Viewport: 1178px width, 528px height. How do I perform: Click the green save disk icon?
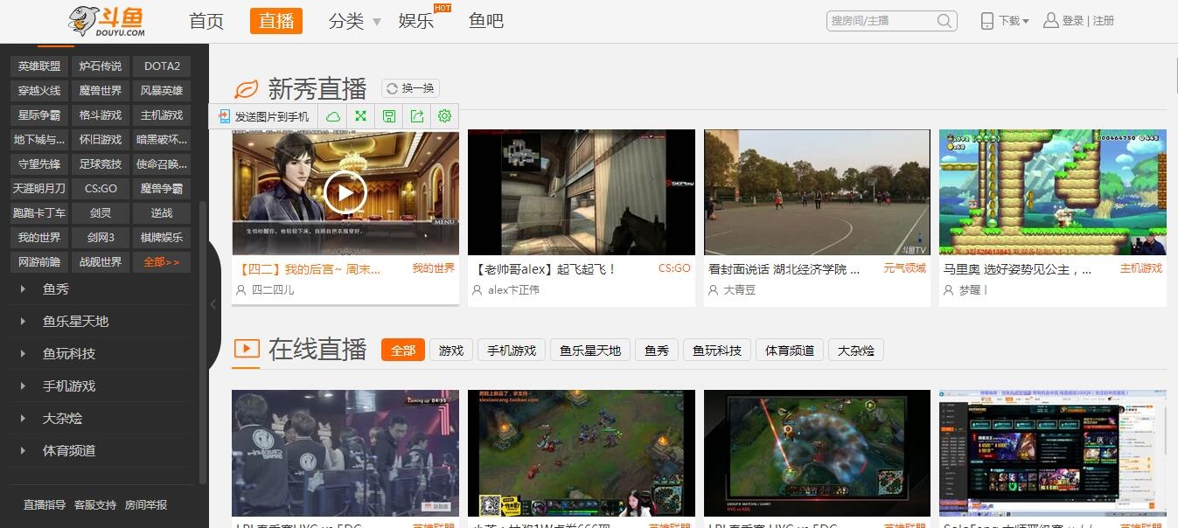point(389,116)
